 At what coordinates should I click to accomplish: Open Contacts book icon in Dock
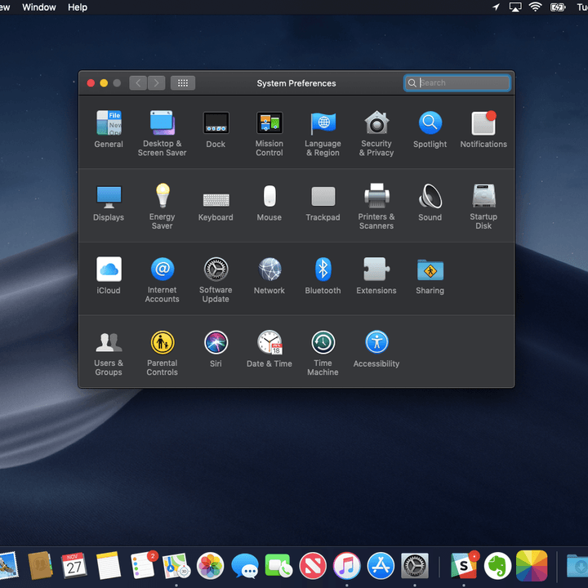click(x=40, y=565)
